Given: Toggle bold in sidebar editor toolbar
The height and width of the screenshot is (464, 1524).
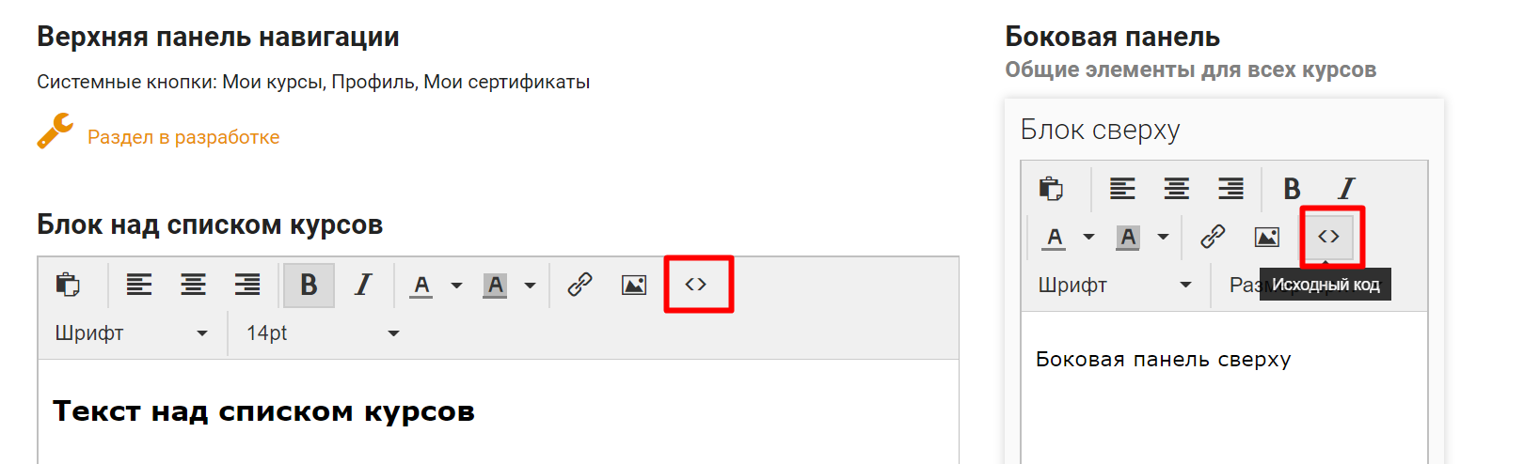Looking at the screenshot, I should point(1293,189).
